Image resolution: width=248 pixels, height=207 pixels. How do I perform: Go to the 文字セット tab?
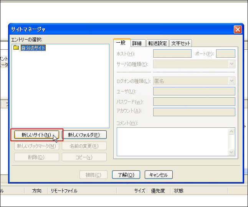180,43
